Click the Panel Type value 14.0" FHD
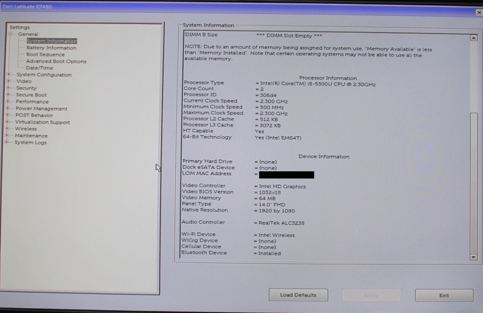 pyautogui.click(x=272, y=205)
